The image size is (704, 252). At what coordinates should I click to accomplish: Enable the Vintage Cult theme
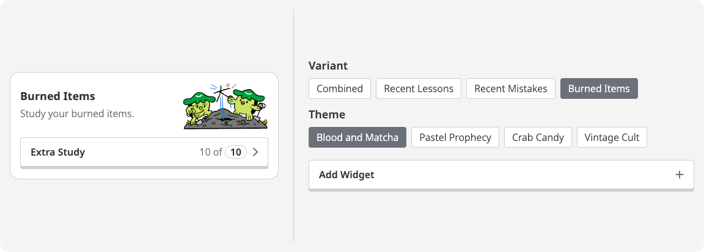pyautogui.click(x=612, y=137)
